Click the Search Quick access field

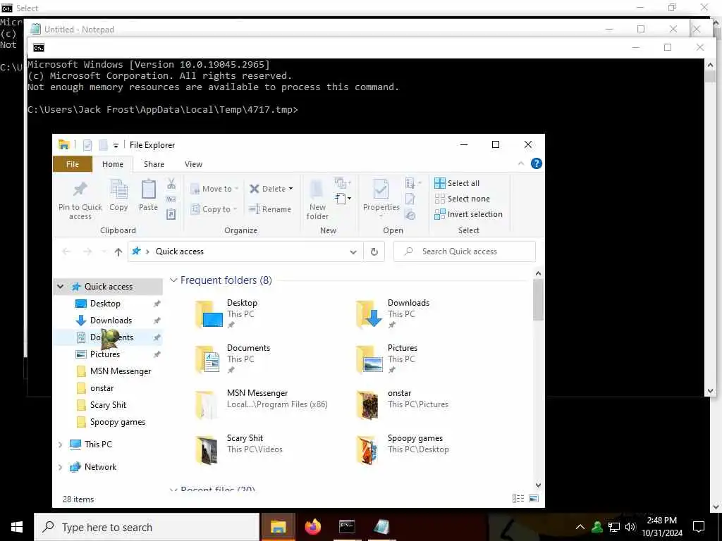(465, 251)
